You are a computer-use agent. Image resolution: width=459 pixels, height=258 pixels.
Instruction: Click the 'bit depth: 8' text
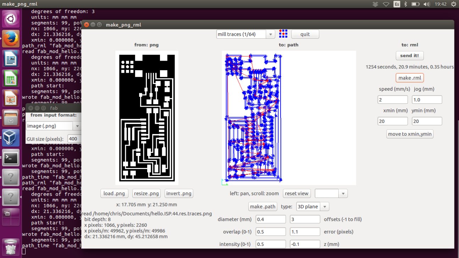pos(98,219)
